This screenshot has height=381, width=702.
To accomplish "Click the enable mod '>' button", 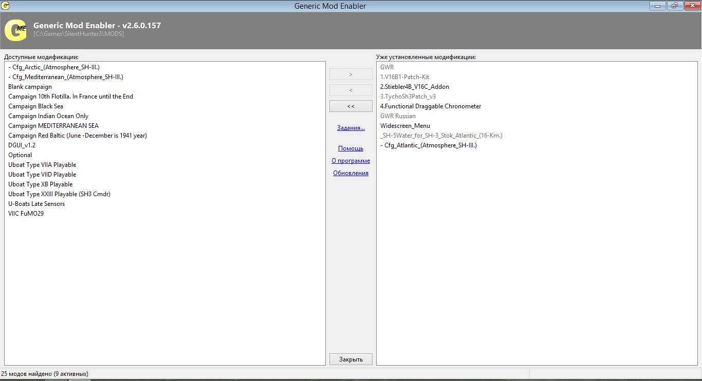I will pyautogui.click(x=351, y=74).
